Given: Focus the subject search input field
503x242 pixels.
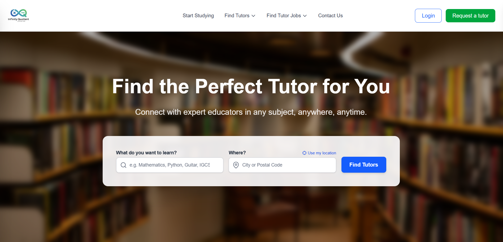Looking at the screenshot, I should point(172,165).
